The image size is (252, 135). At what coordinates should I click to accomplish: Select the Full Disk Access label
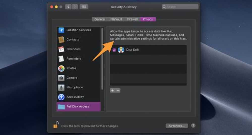click(x=78, y=107)
